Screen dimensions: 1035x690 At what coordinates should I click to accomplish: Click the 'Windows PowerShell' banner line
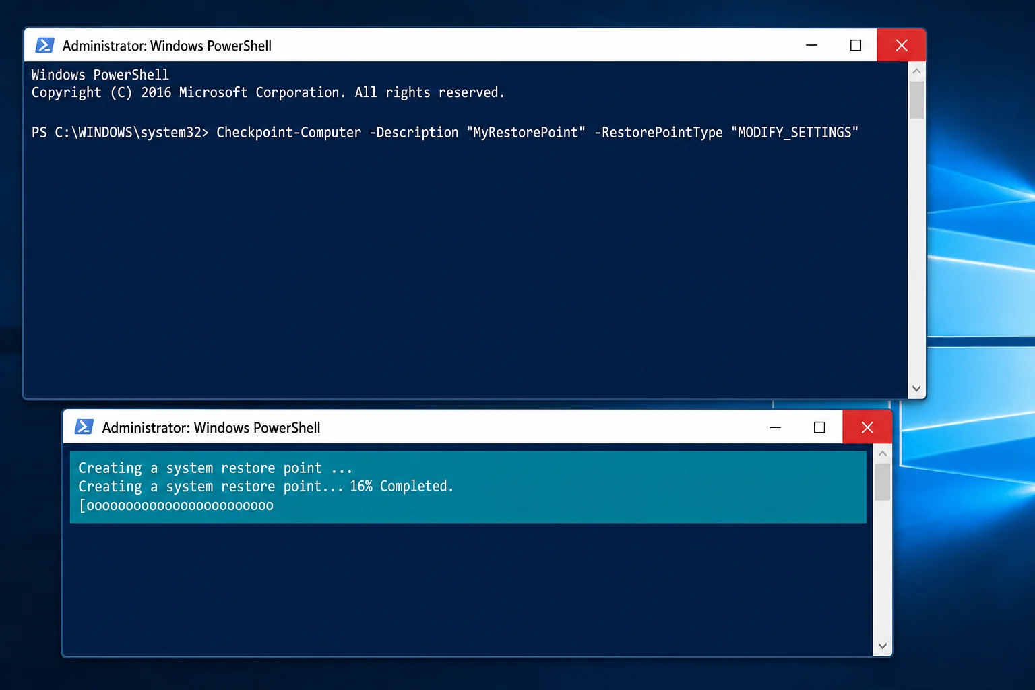[100, 75]
